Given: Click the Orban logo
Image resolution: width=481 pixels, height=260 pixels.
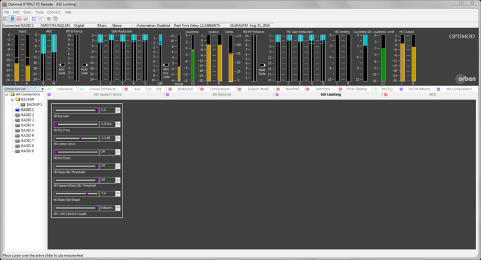Looking at the screenshot, I should pos(465,78).
